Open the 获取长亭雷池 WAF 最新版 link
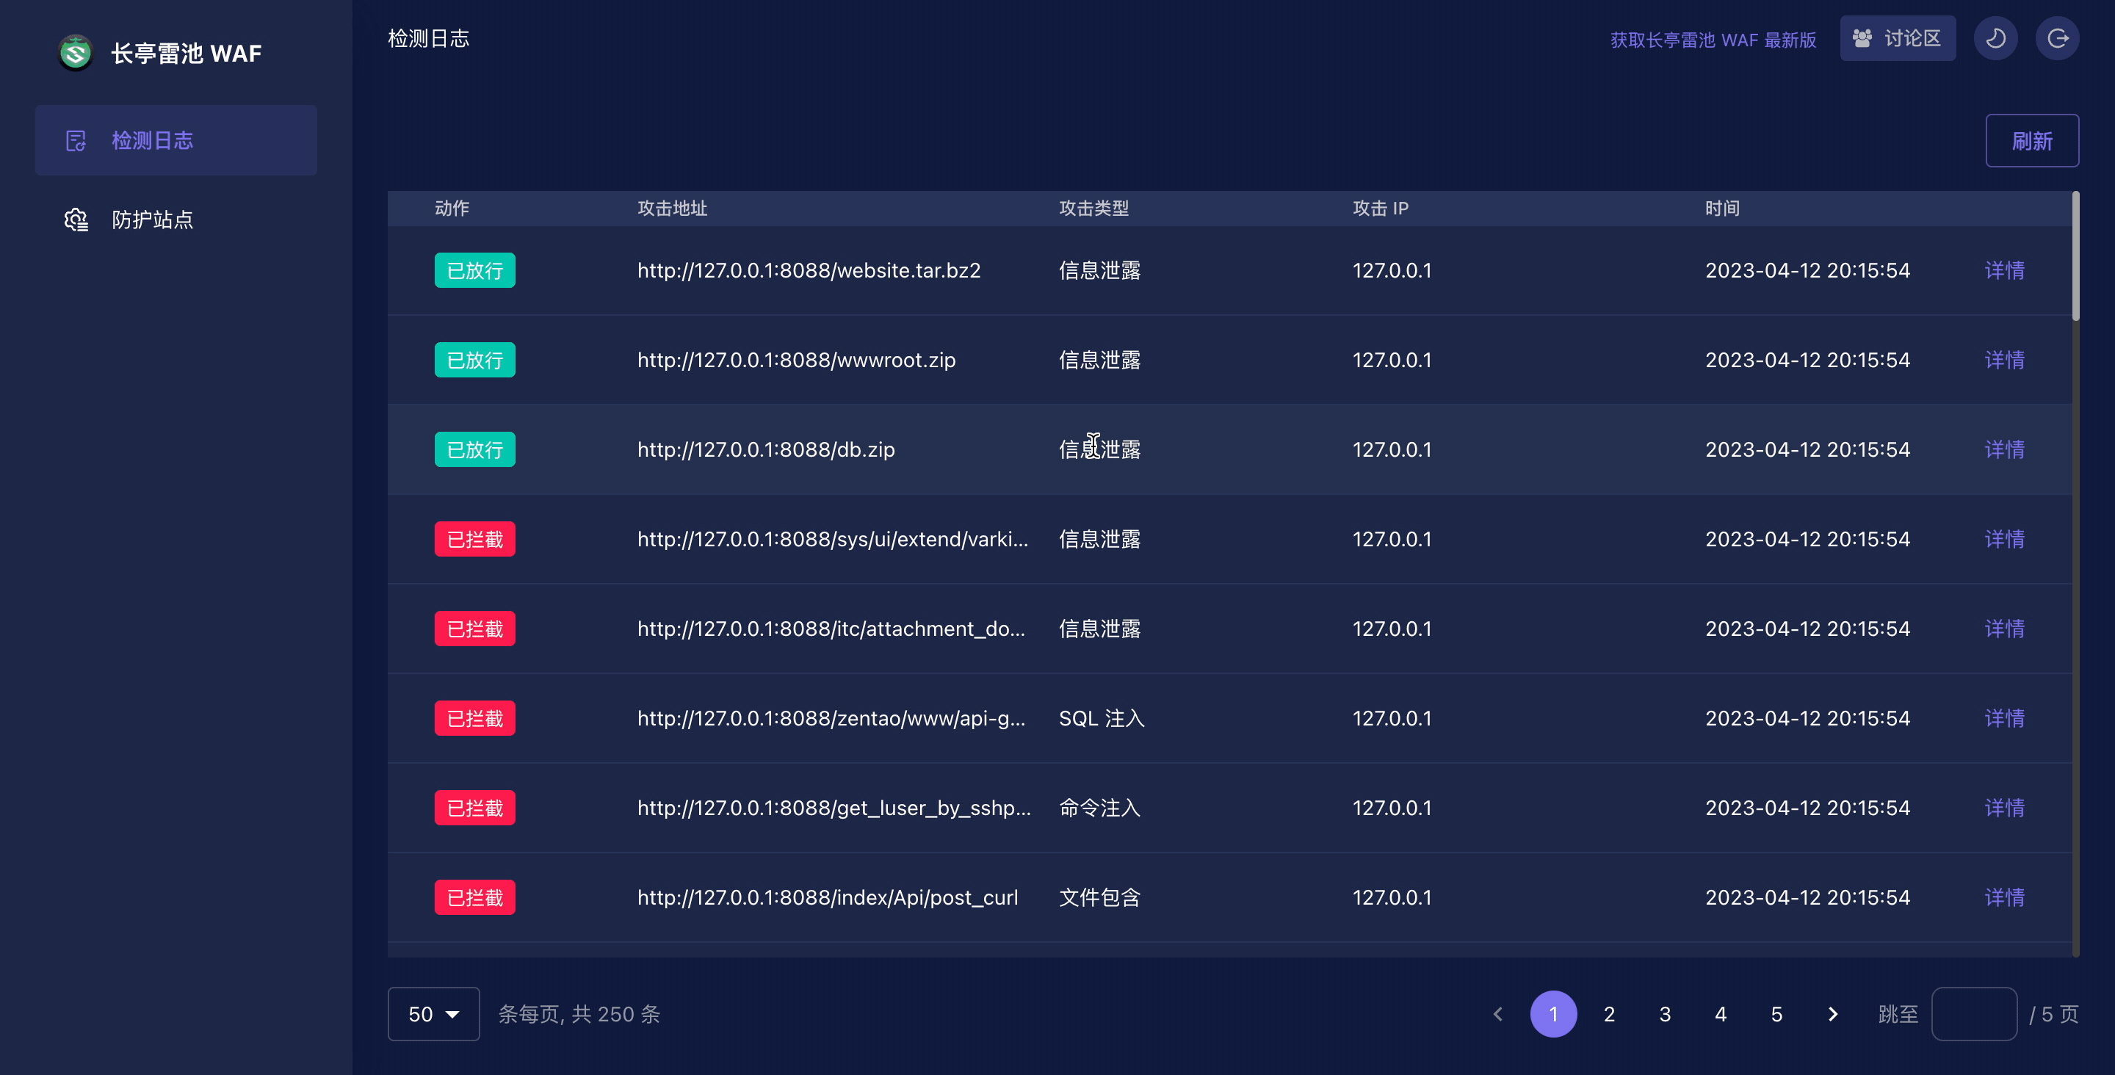The height and width of the screenshot is (1075, 2115). pos(1713,40)
